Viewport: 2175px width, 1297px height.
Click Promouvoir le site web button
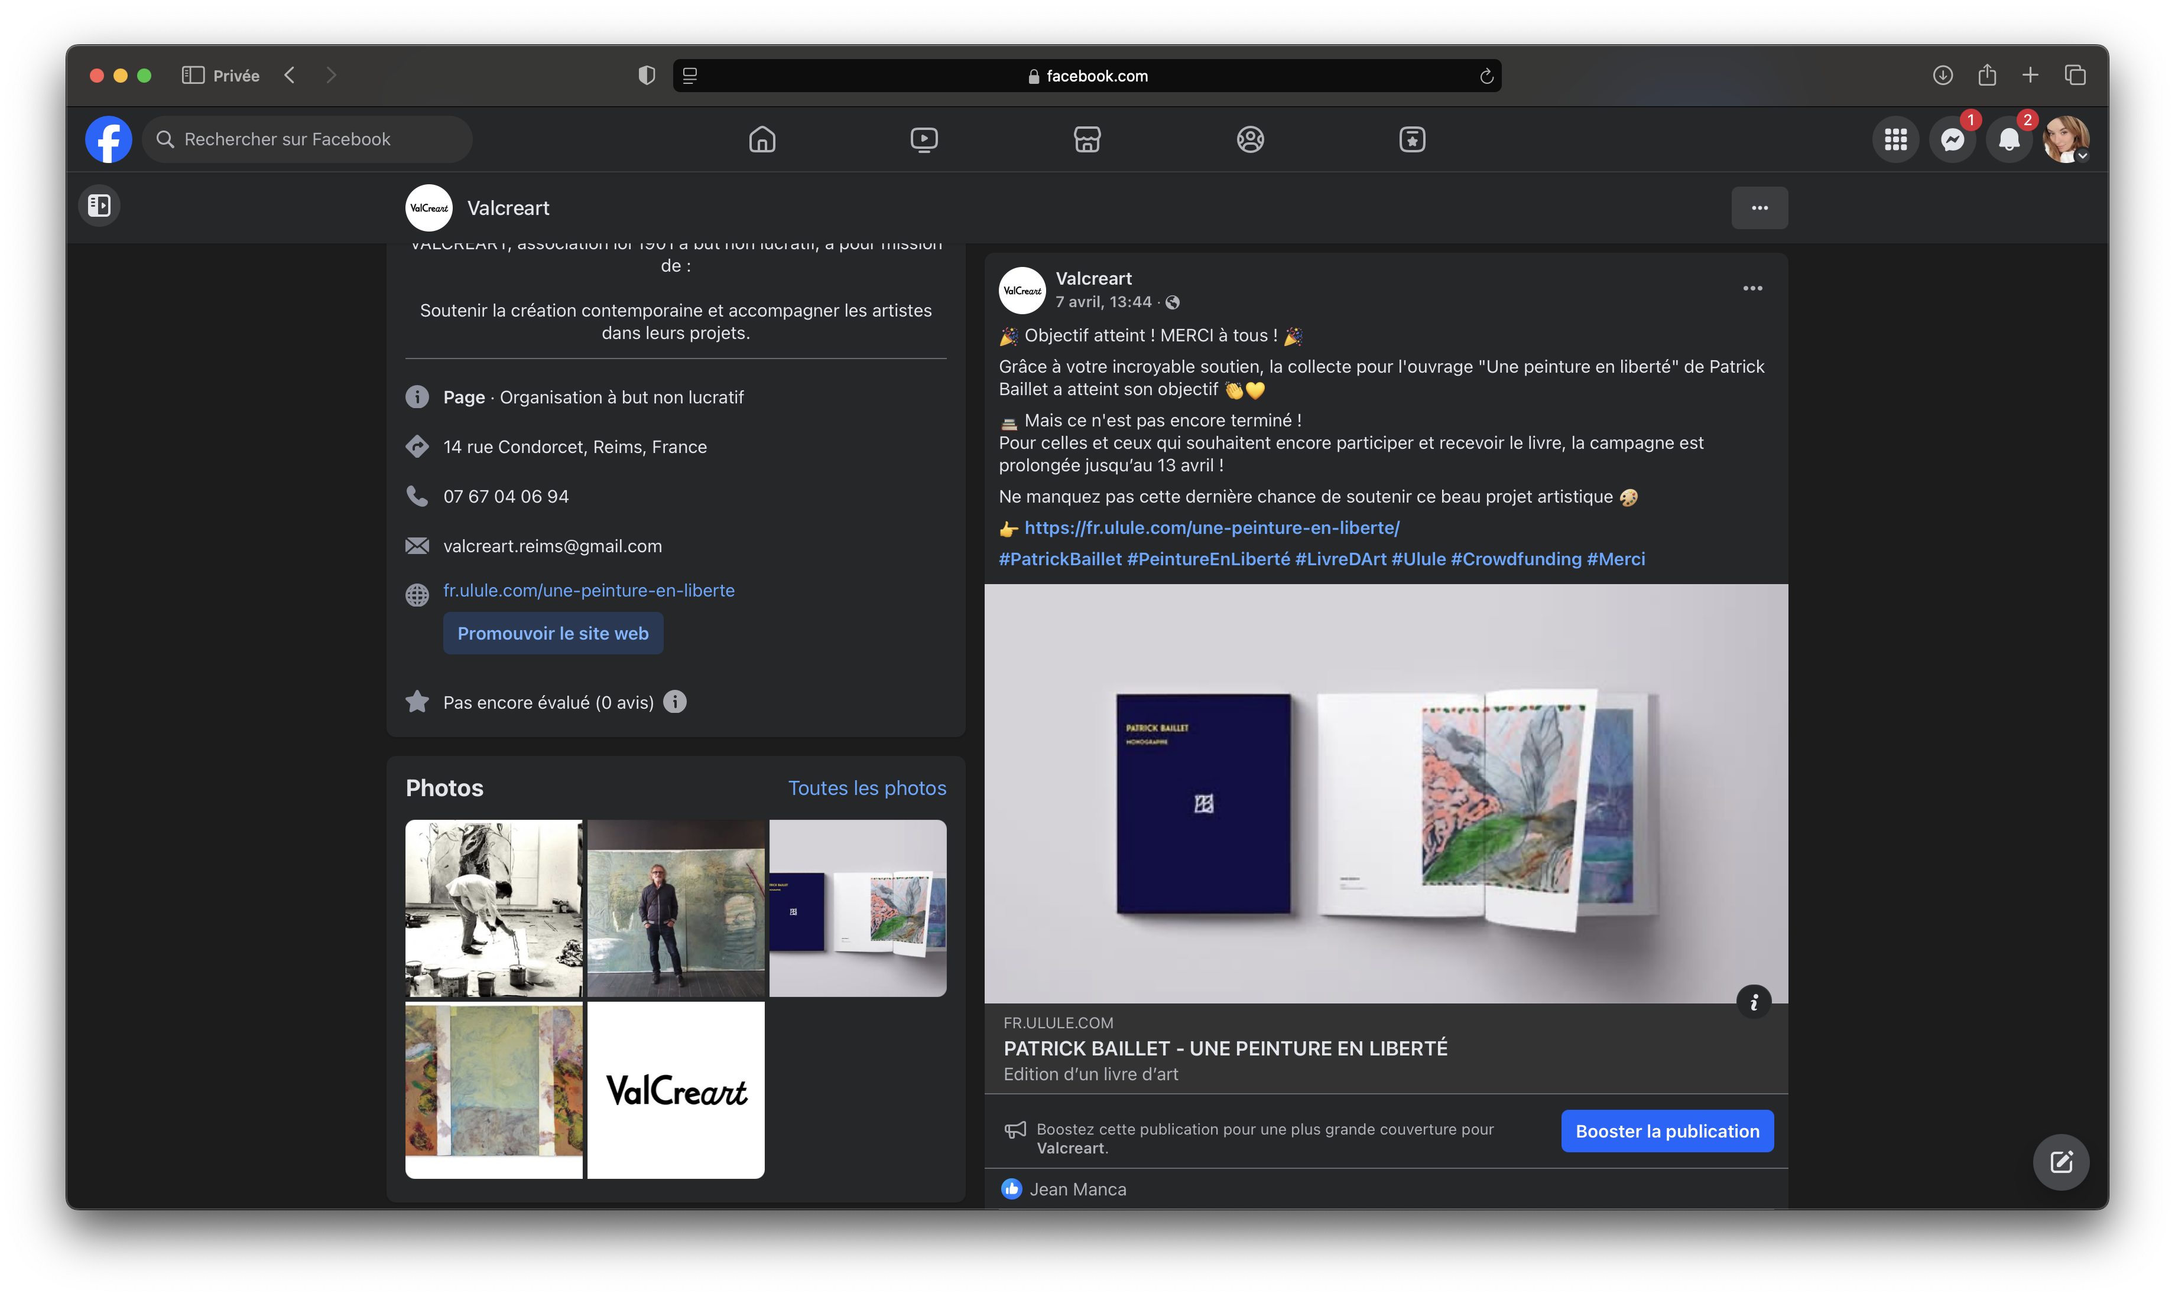[x=553, y=633]
